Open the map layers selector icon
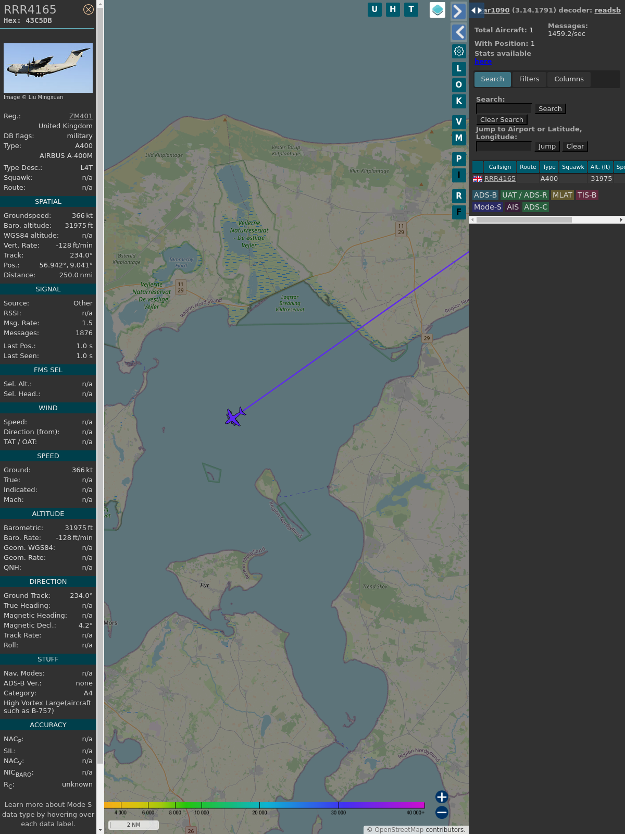625x834 pixels. [438, 10]
